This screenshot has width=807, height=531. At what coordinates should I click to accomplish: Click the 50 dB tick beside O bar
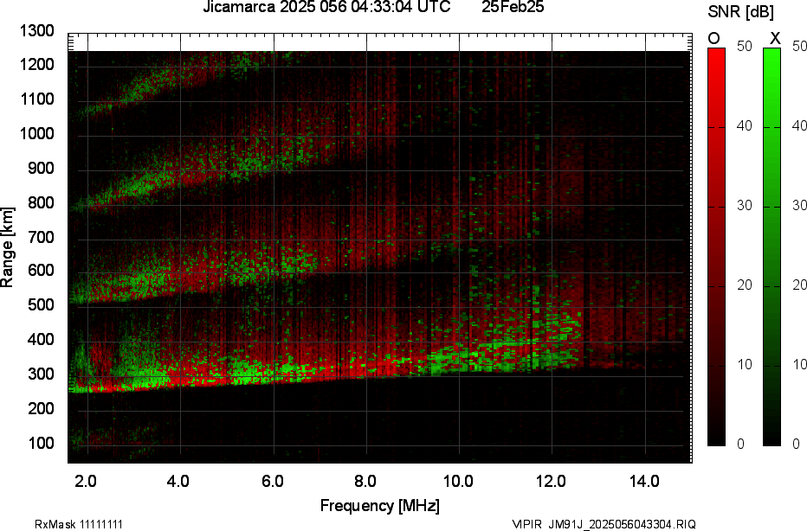(x=744, y=46)
